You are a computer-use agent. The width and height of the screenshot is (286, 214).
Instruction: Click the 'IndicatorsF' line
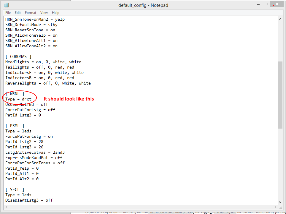coord(44,73)
